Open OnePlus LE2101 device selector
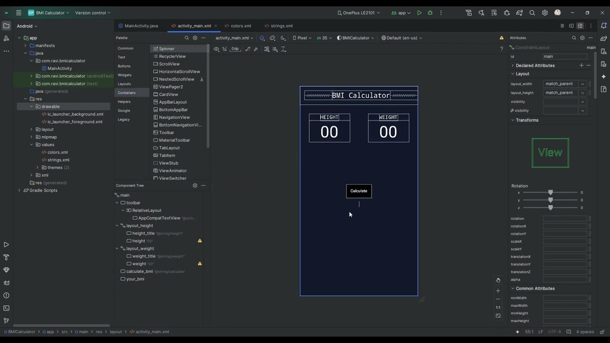The height and width of the screenshot is (343, 610). (358, 13)
